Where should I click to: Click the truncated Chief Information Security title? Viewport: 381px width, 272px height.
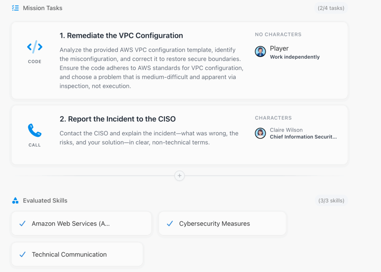coord(303,137)
